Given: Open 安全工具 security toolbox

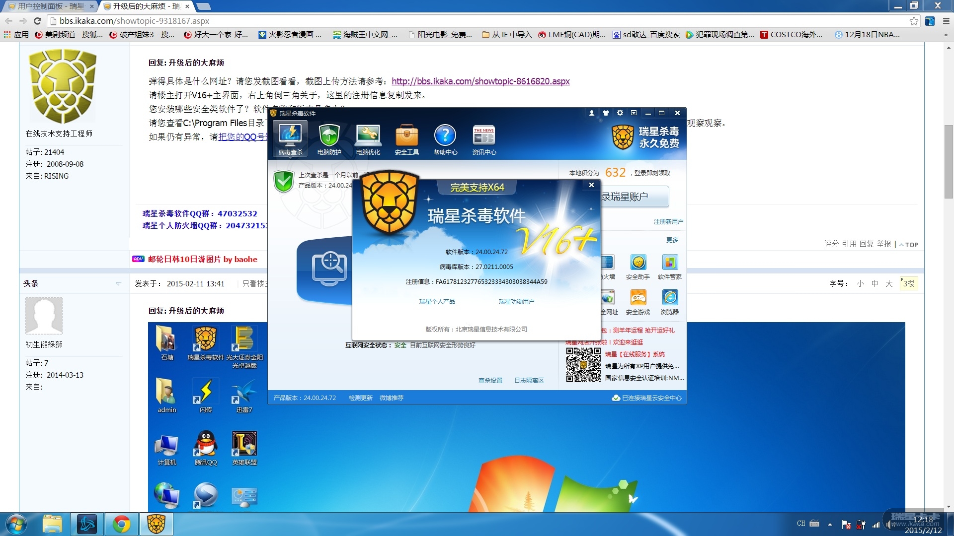Looking at the screenshot, I should [x=406, y=139].
